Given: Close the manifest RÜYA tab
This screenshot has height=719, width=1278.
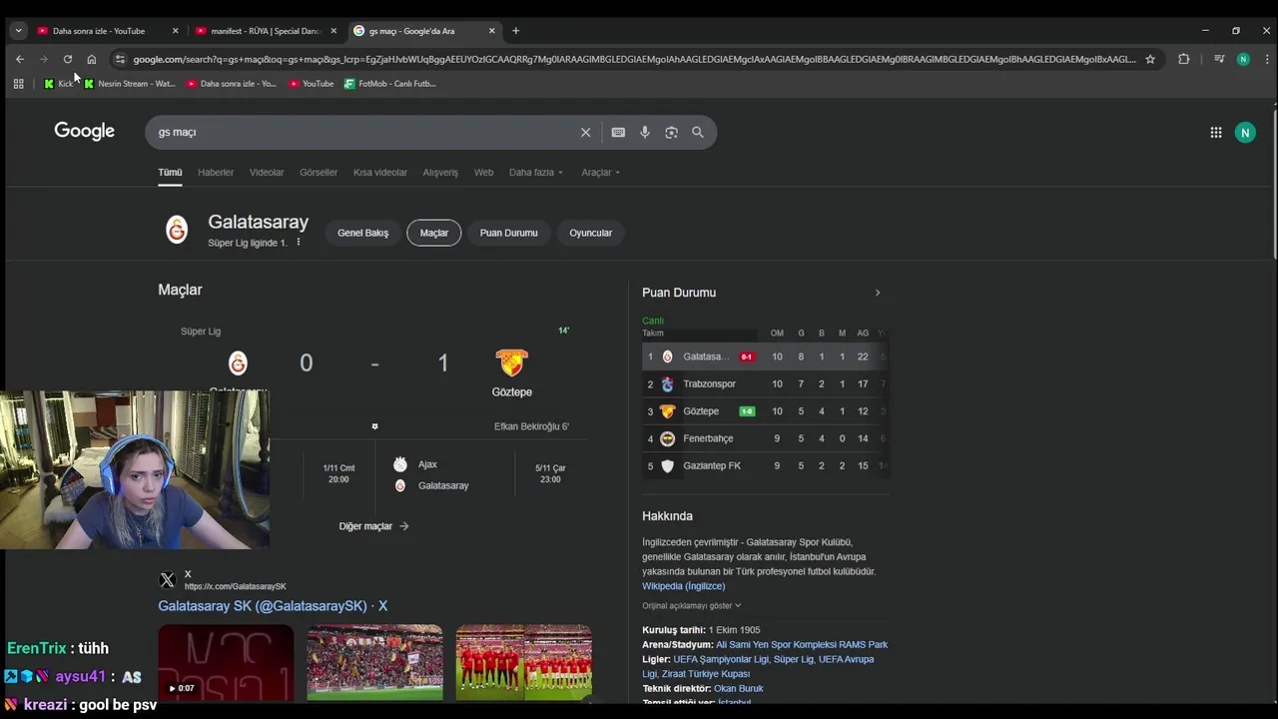Looking at the screenshot, I should [333, 31].
